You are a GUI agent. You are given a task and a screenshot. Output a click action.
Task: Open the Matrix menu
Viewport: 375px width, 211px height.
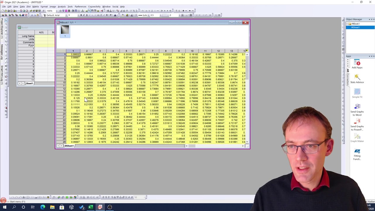coord(35,6)
